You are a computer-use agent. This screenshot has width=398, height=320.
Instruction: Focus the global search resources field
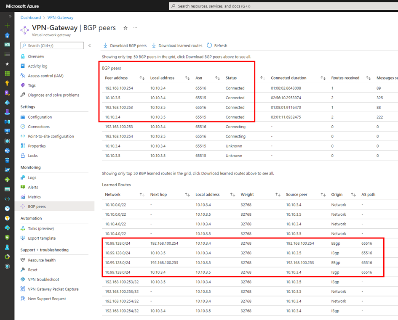tap(283, 6)
